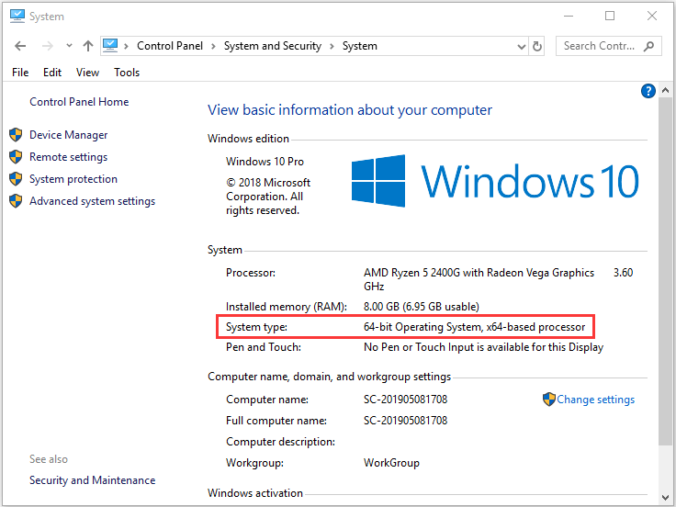
Task: Open System protection link
Action: point(73,179)
